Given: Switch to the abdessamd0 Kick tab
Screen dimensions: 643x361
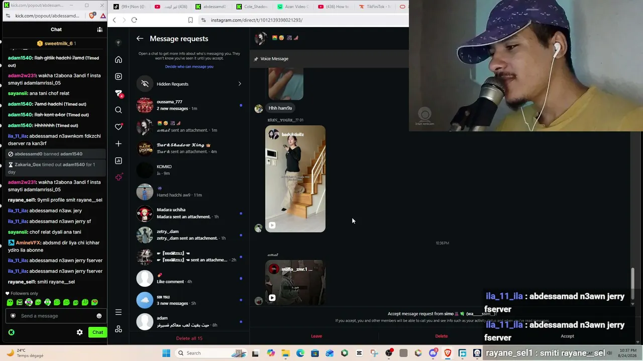Looking at the screenshot, I should click(x=211, y=7).
